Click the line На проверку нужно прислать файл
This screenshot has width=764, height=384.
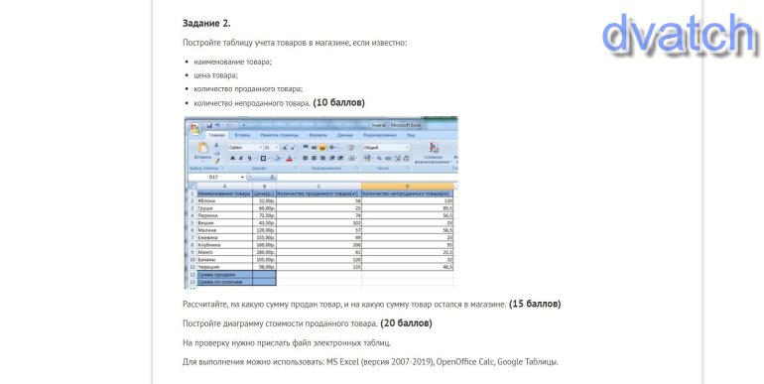tap(287, 343)
